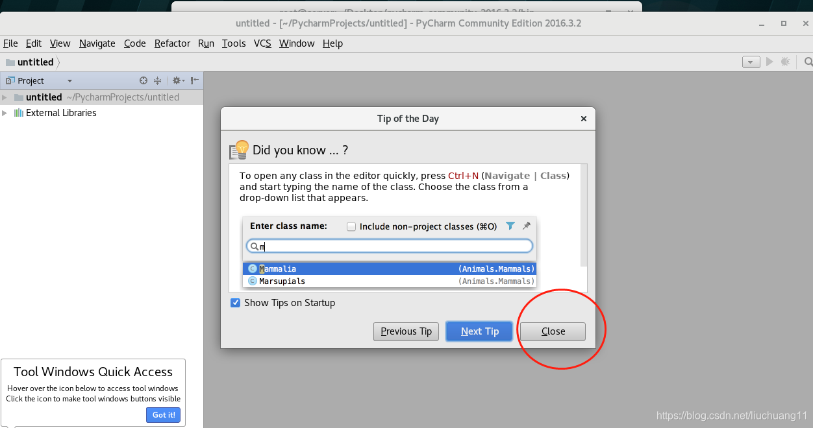Click the untitled folder icon in breadcrumb
The image size is (813, 428).
click(x=10, y=62)
